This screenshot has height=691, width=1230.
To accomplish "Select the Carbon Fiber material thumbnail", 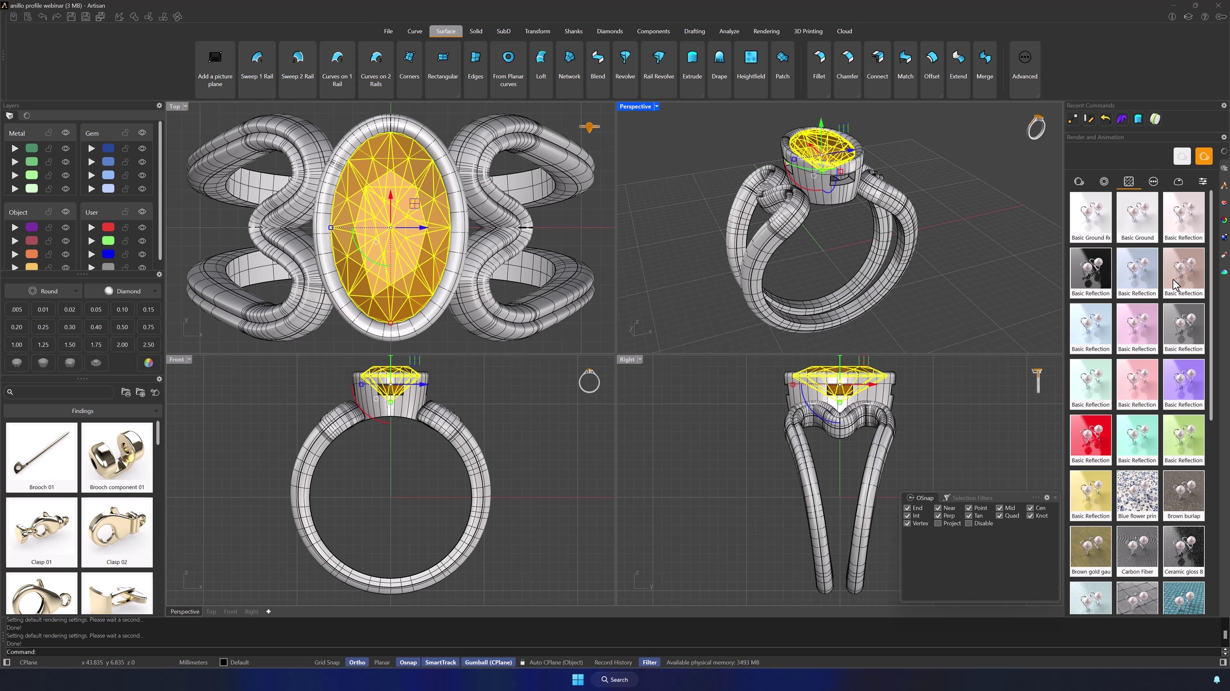I will pos(1137,548).
